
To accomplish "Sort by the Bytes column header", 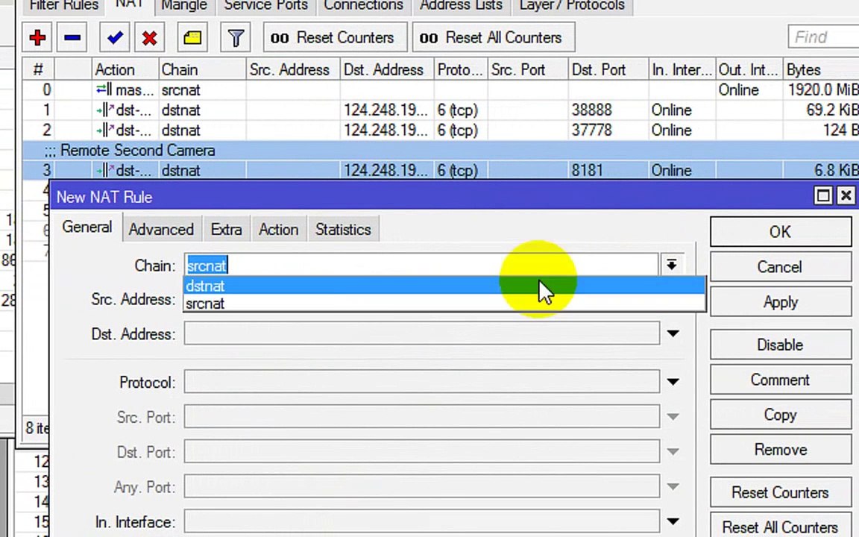I will click(x=821, y=69).
